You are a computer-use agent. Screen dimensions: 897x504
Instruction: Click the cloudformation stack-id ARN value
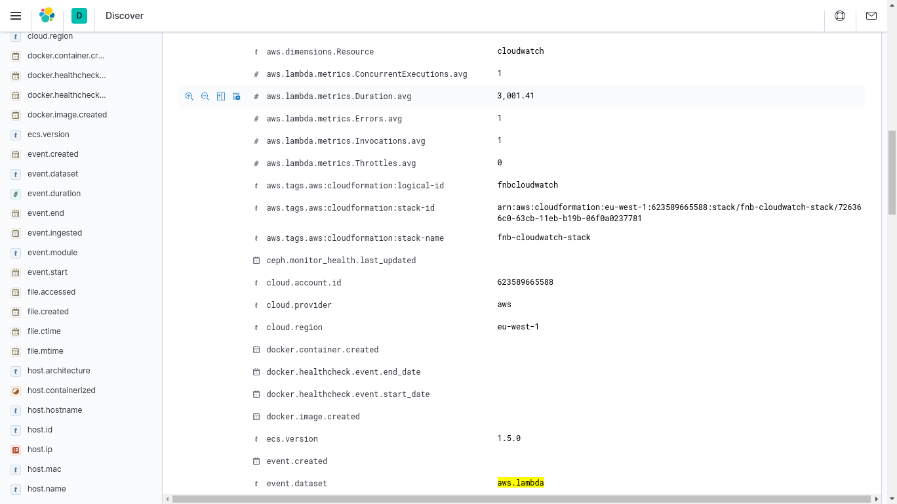tap(679, 213)
